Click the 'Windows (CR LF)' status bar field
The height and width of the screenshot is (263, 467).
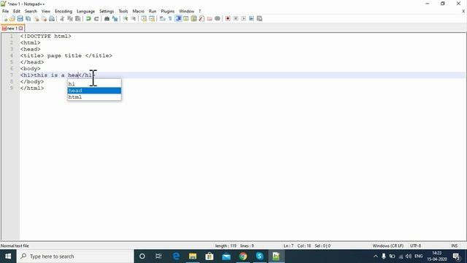pyautogui.click(x=387, y=246)
